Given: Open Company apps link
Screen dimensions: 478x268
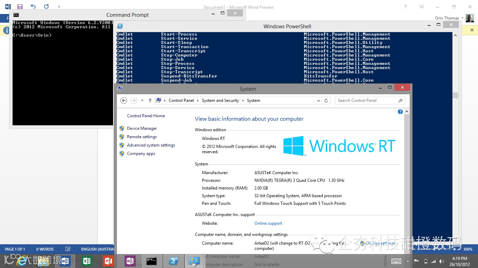Looking at the screenshot, I should point(141,154).
